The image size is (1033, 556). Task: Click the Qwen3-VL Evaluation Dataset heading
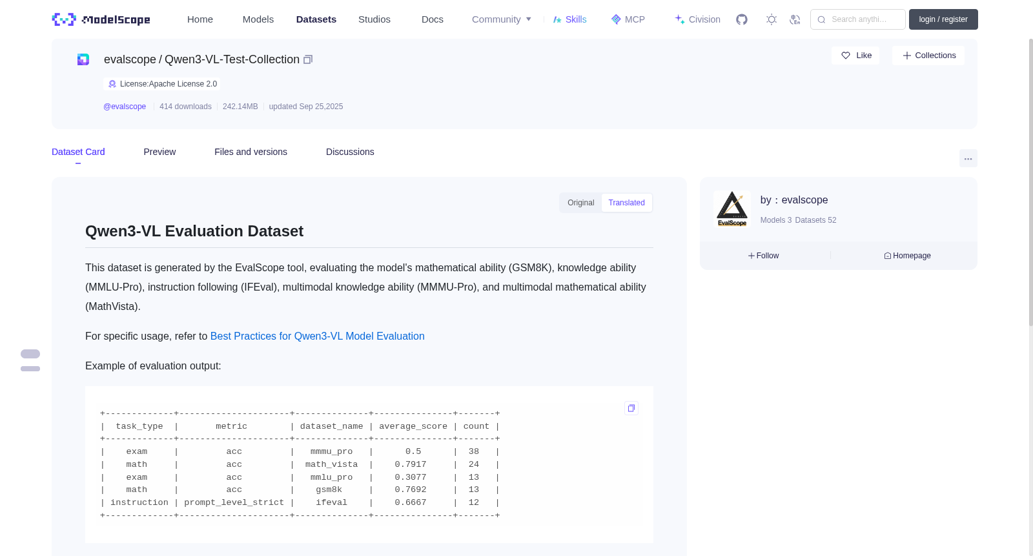tap(194, 231)
